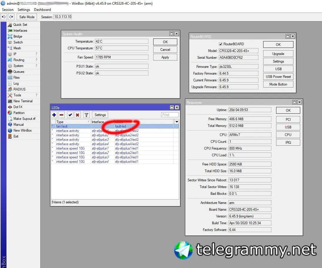322x268 pixels.
Task: Select row with sfp-sfpplus3-led1
Action: pyautogui.click(x=115, y=157)
